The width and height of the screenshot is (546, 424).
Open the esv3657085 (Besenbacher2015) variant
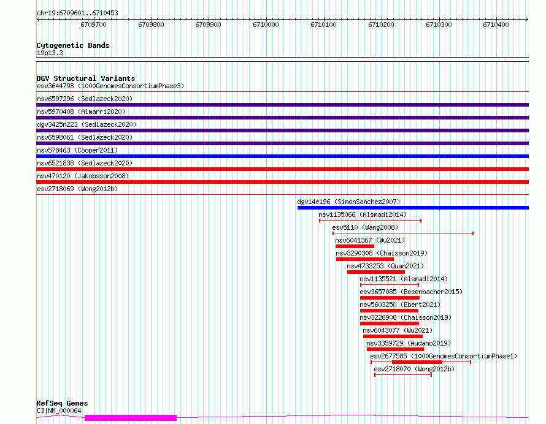click(390, 298)
